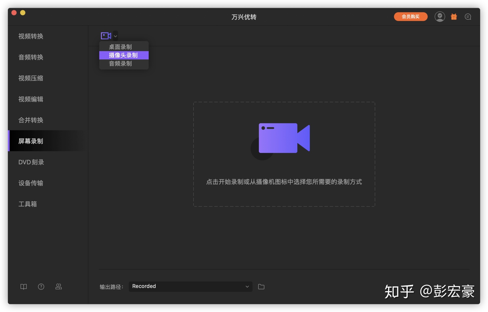This screenshot has height=312, width=488.
Task: Open the Recorded output path dropdown
Action: click(x=190, y=287)
